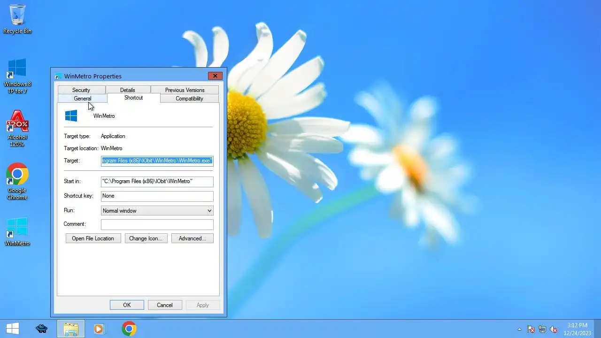Click the muted volume tray icon
Image resolution: width=601 pixels, height=338 pixels.
pyautogui.click(x=554, y=329)
